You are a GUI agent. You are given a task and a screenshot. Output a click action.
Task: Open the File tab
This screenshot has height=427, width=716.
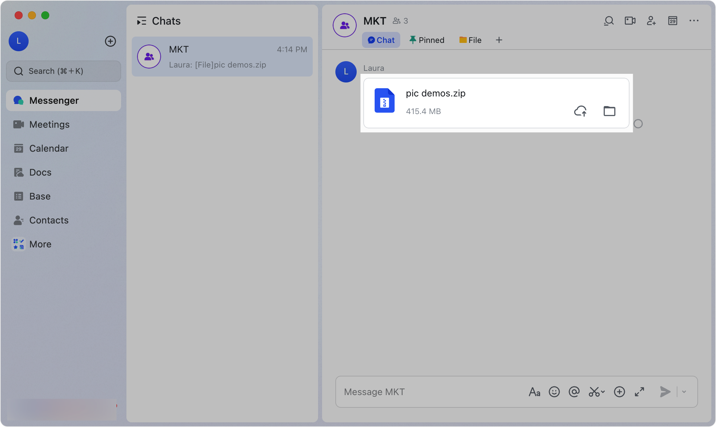[x=470, y=40]
